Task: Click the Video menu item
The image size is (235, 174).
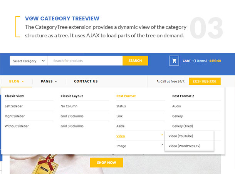Action: pyautogui.click(x=121, y=136)
